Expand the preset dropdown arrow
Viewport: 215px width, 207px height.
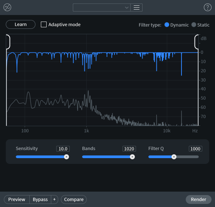[x=127, y=8]
